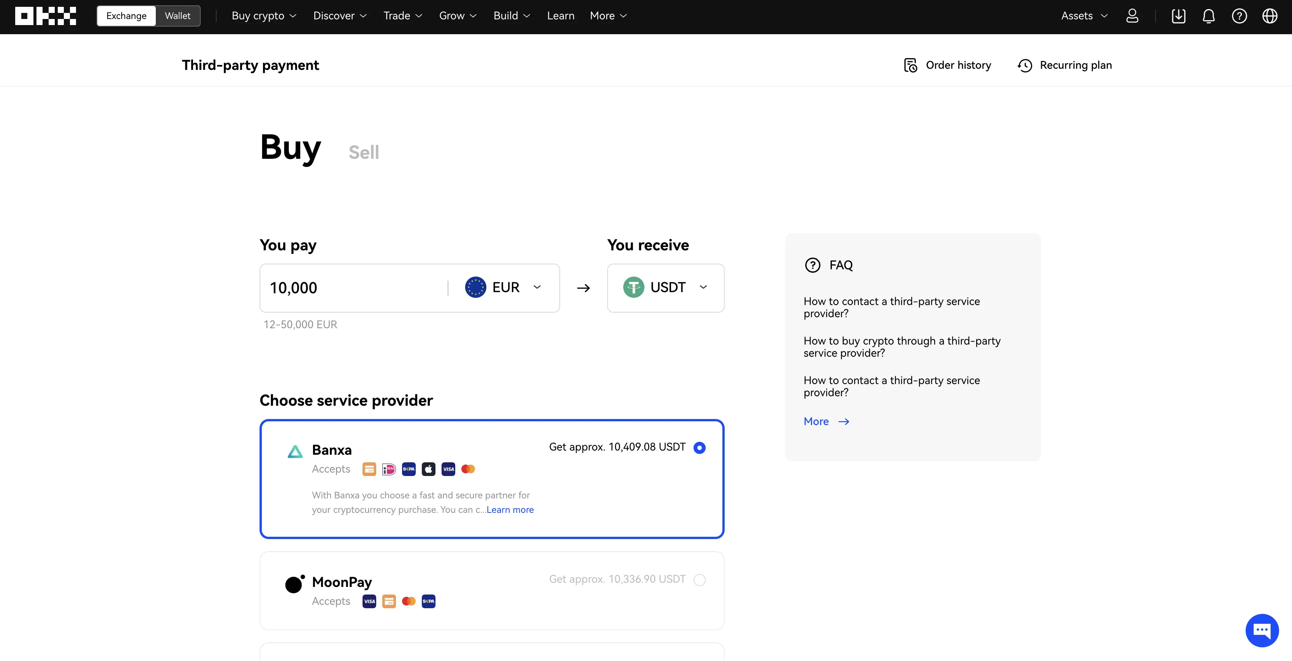Click the '12-50,000 EUR' limit text
Image resolution: width=1292 pixels, height=661 pixels.
[x=300, y=324]
